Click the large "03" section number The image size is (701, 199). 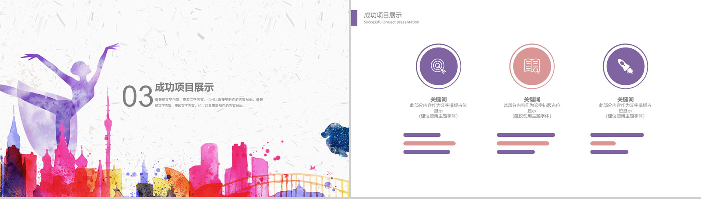click(x=137, y=97)
